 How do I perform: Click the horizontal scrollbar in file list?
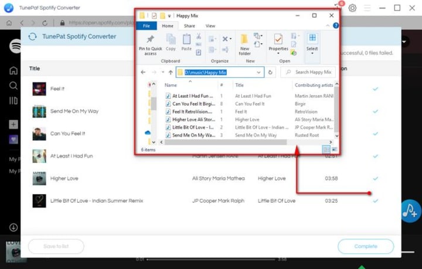coord(226,142)
